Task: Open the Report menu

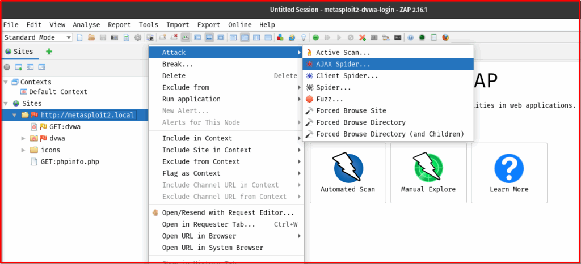Action: [x=119, y=25]
